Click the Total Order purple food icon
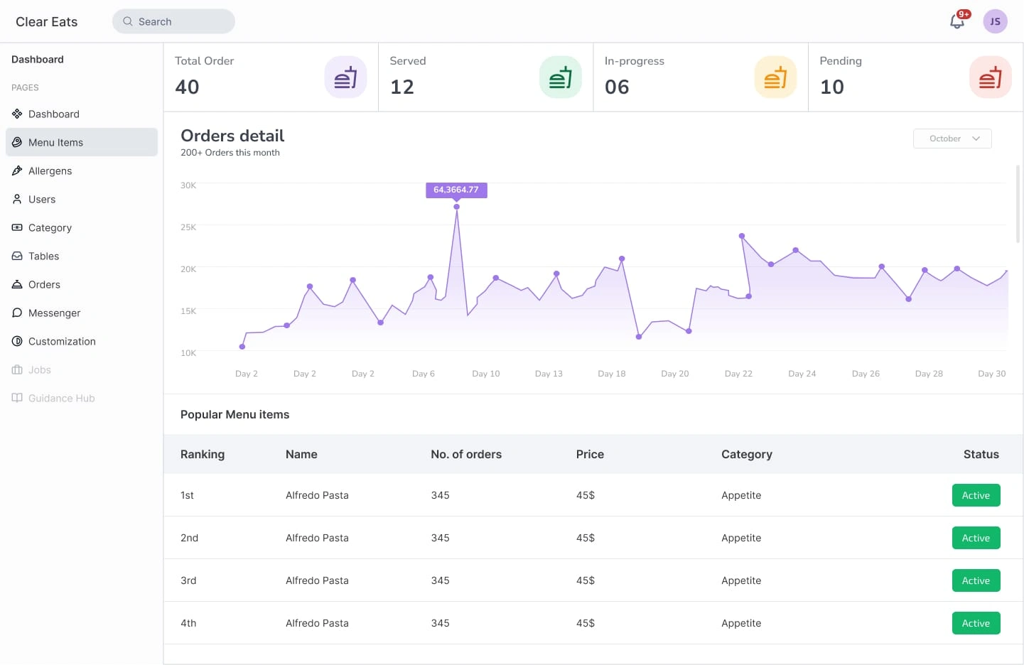The height and width of the screenshot is (665, 1024). [x=345, y=77]
